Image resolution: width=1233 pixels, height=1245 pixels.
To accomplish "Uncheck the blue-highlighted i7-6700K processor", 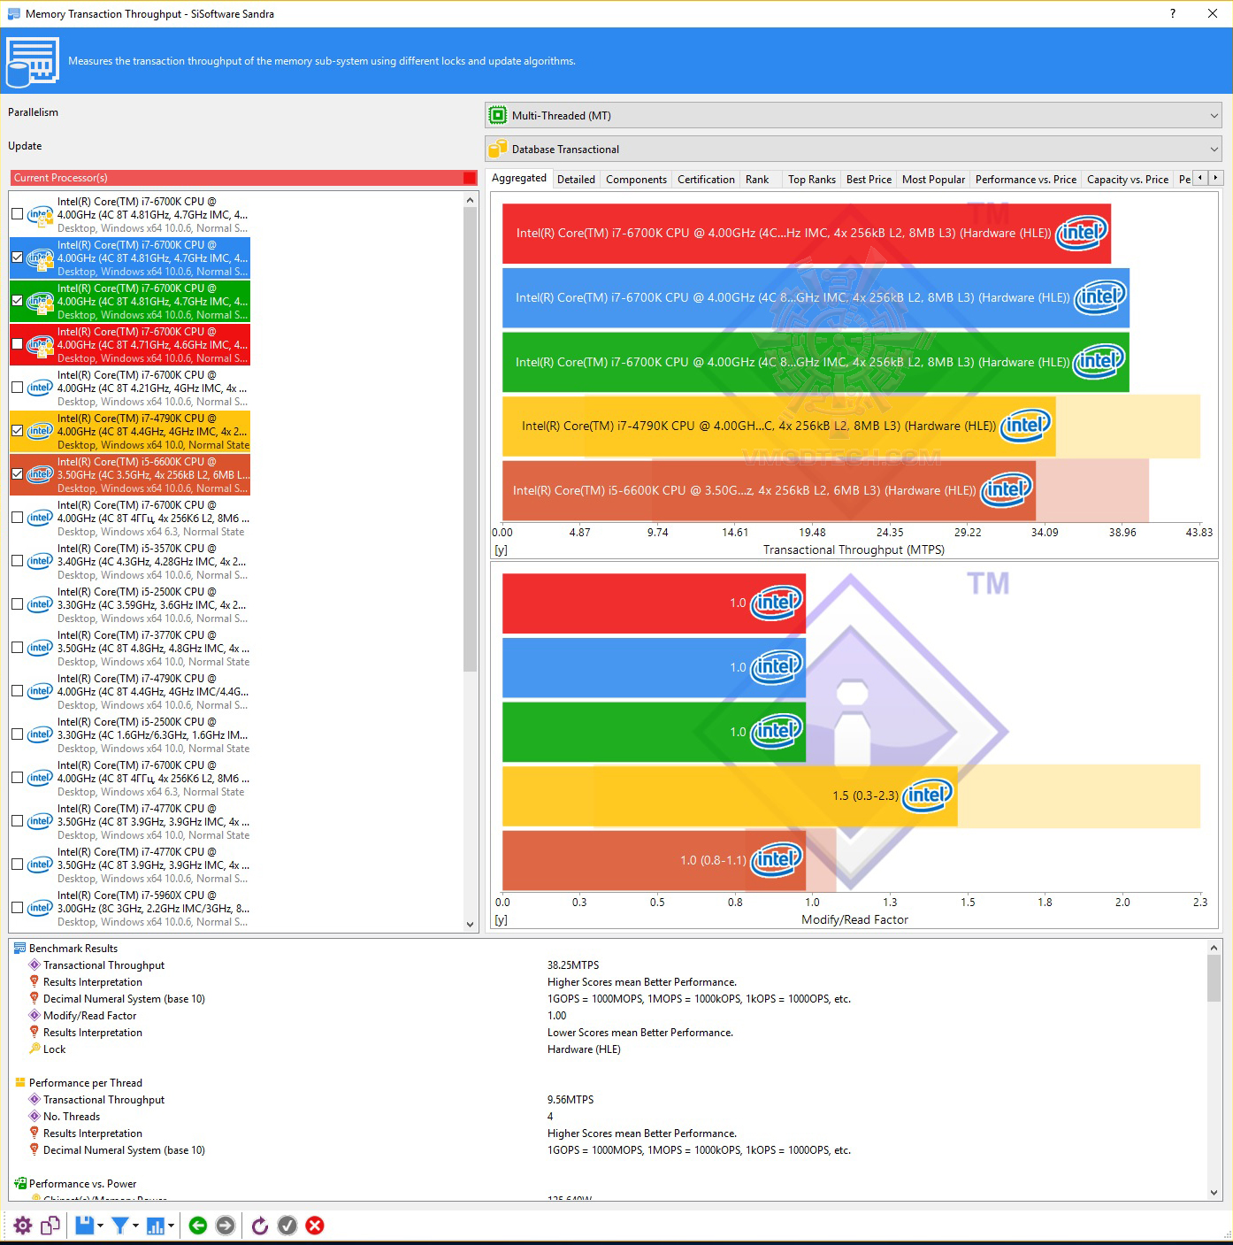I will 17,257.
